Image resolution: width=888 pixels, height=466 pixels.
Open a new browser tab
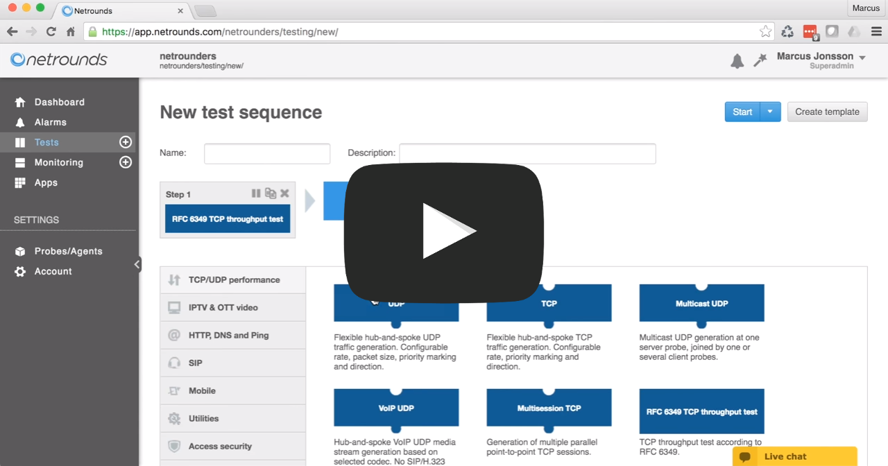point(205,11)
